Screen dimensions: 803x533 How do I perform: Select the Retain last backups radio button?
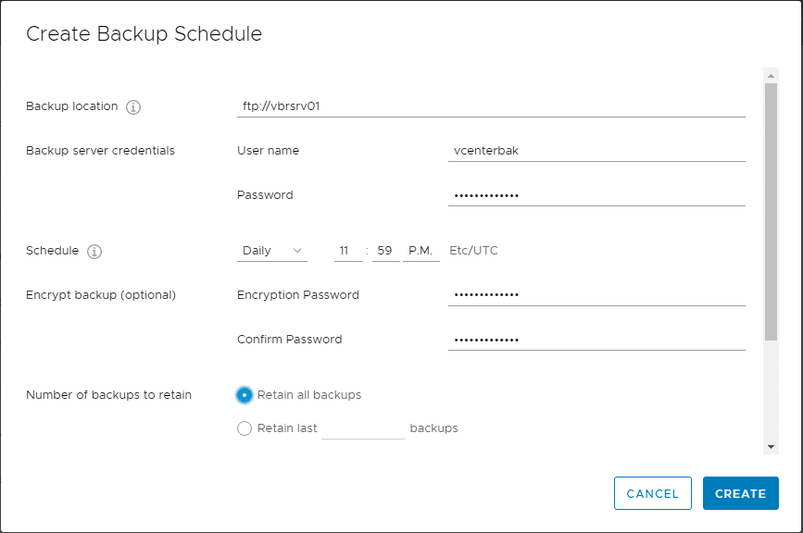pyautogui.click(x=245, y=428)
